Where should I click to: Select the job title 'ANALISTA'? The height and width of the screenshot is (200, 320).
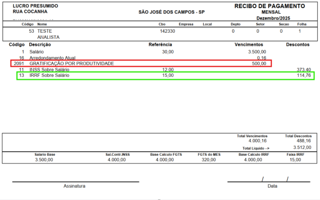coord(48,37)
